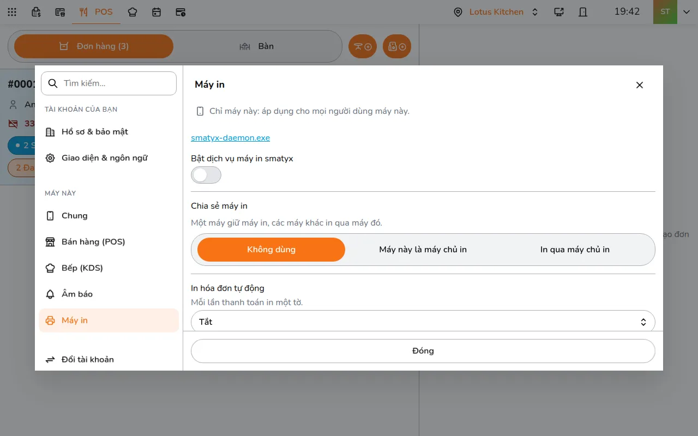Open Giao diện & ngôn ngữ settings
698x436 pixels.
(109, 158)
